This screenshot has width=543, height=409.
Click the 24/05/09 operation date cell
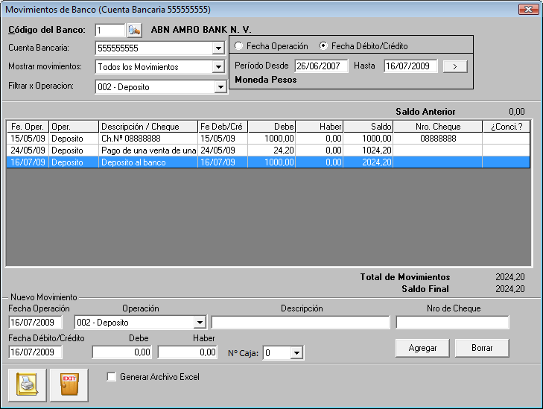click(x=28, y=150)
